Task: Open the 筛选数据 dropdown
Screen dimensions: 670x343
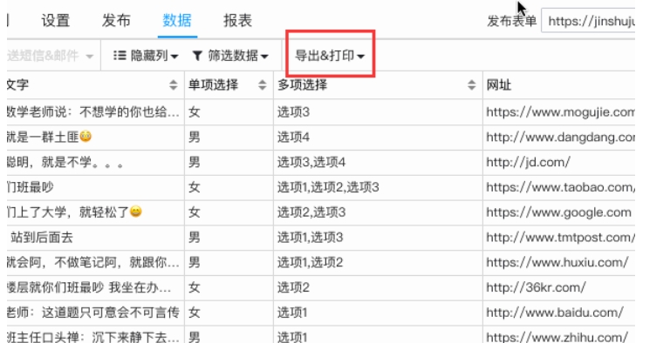Action: point(230,56)
